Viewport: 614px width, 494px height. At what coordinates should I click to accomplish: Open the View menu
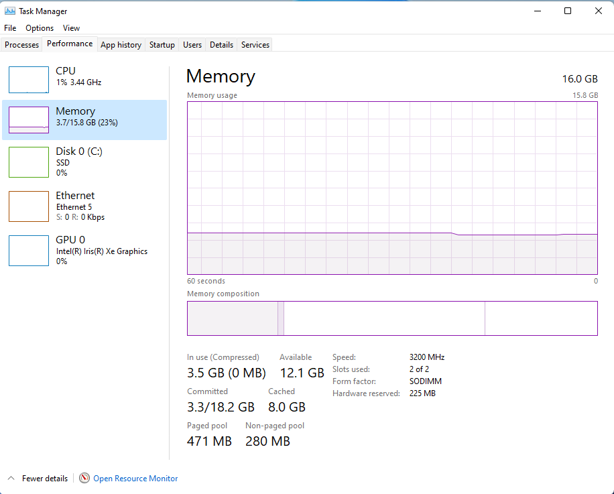(x=71, y=27)
